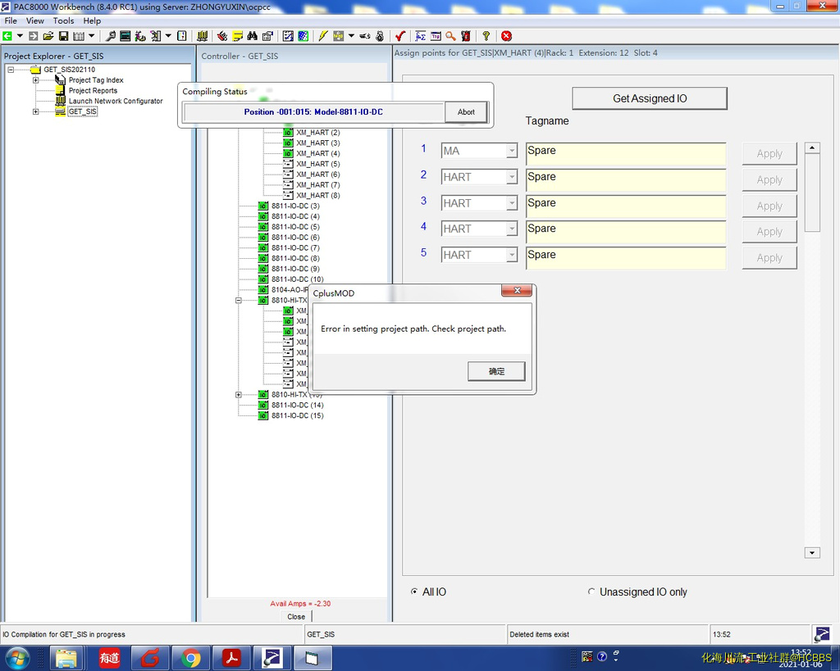The width and height of the screenshot is (840, 671).
Task: Open Youdao dictionary from the taskbar
Action: [x=109, y=658]
